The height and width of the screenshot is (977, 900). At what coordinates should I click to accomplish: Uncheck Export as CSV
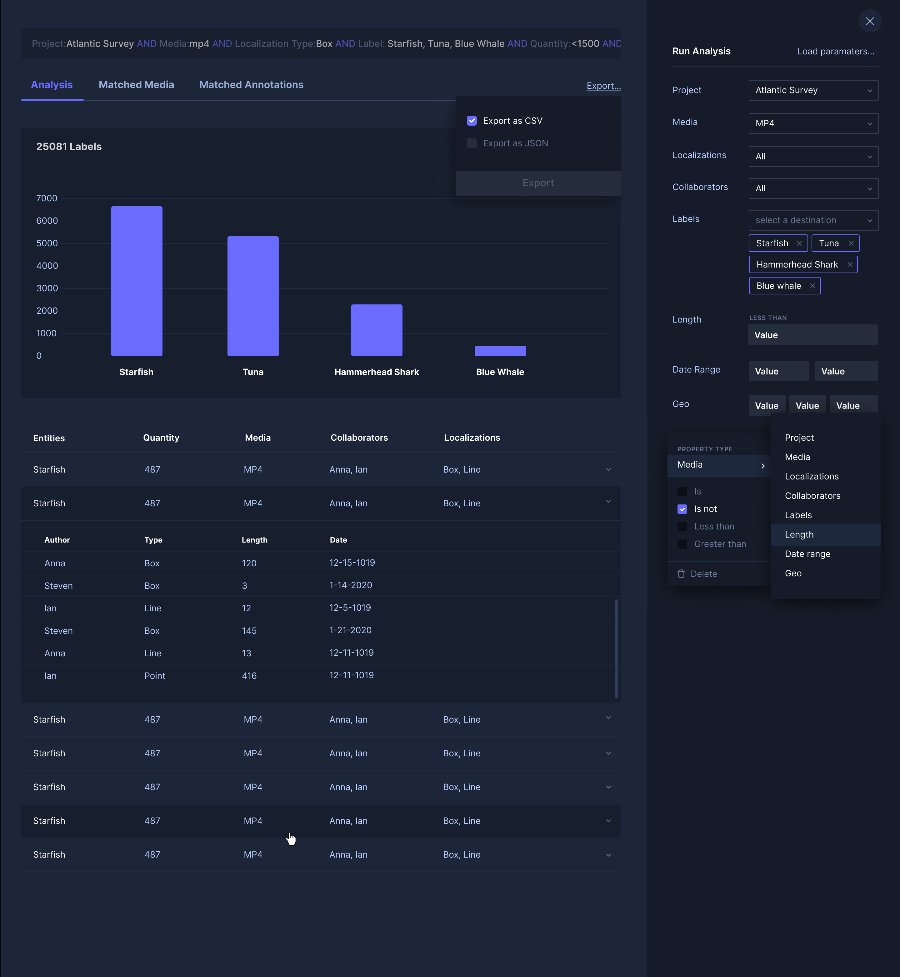472,121
